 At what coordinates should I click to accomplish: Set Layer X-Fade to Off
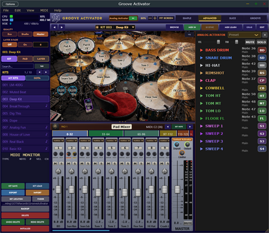tap(10, 45)
